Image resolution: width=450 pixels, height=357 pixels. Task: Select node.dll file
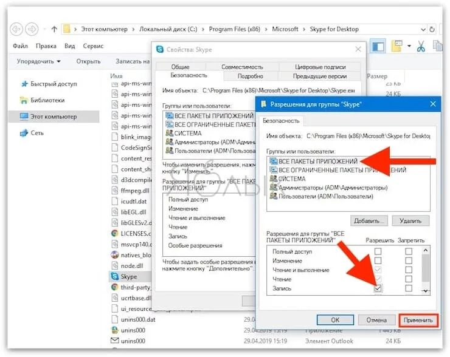128,266
